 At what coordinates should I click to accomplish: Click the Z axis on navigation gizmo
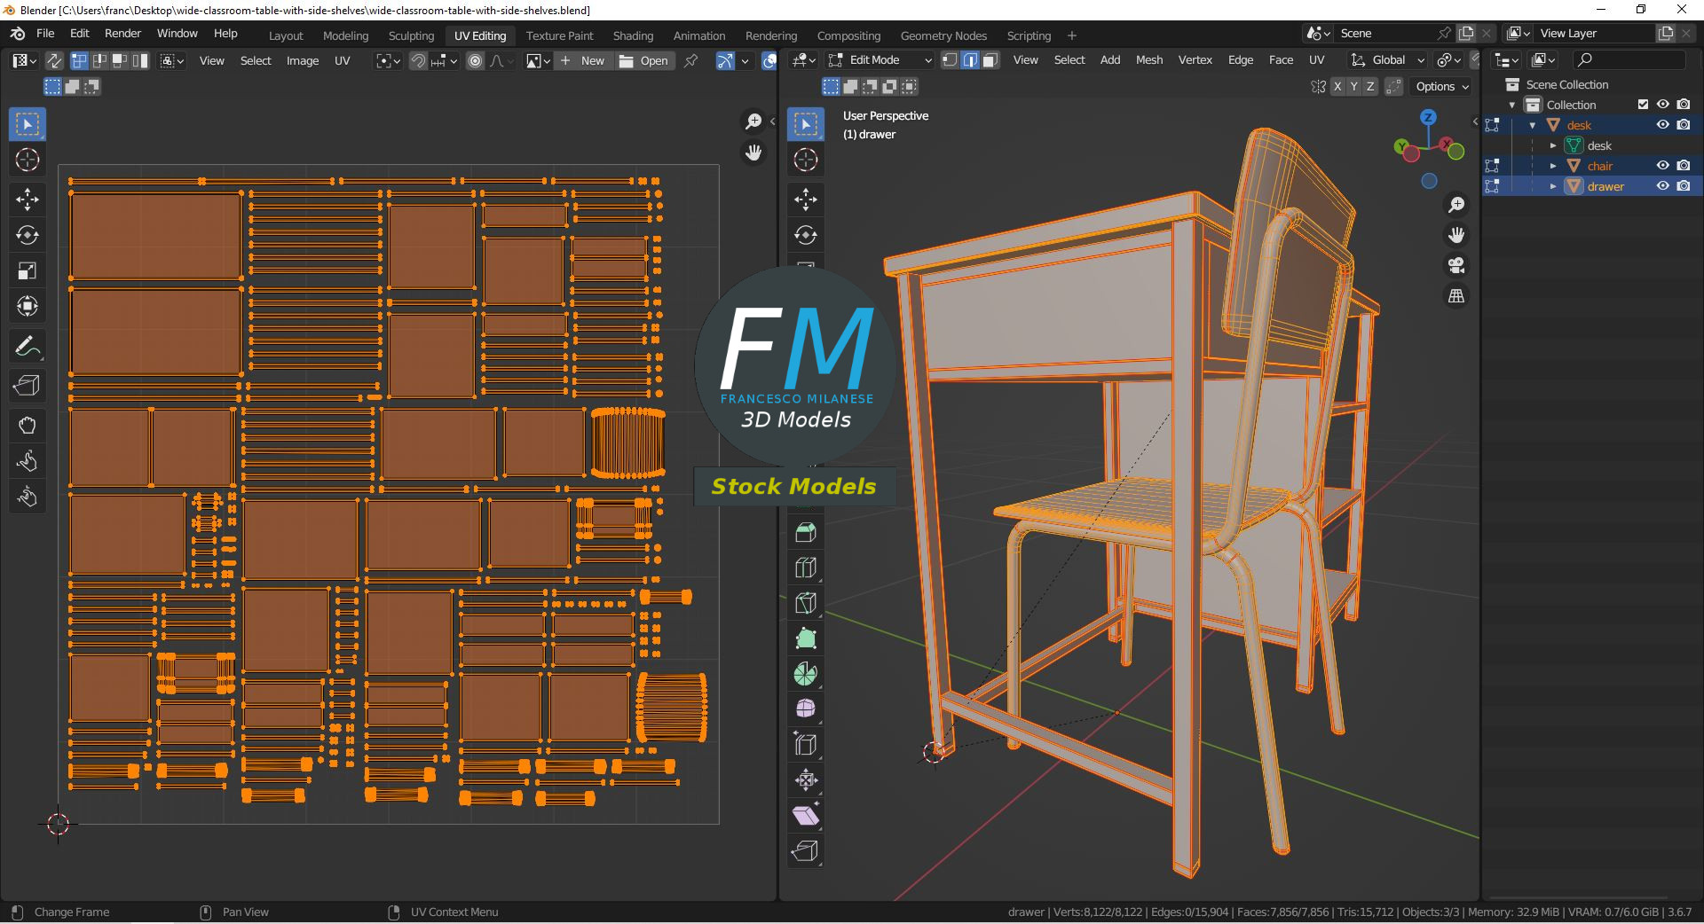[1428, 117]
